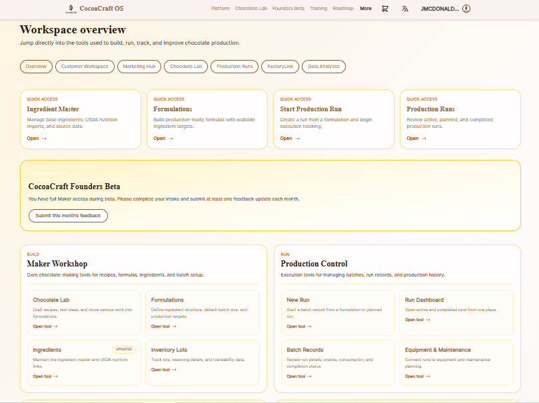The height and width of the screenshot is (403, 539).
Task: Click the Run Dashboard card title
Action: pyautogui.click(x=424, y=300)
